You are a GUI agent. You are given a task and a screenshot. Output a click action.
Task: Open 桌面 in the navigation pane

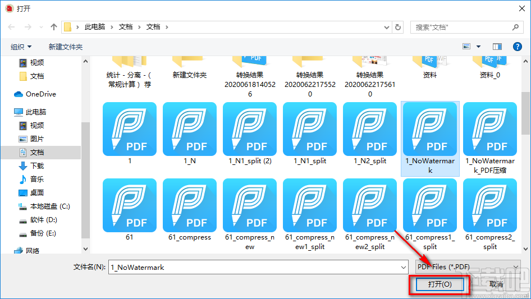point(31,192)
